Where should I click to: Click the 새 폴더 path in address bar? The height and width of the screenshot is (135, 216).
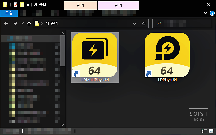52,23
